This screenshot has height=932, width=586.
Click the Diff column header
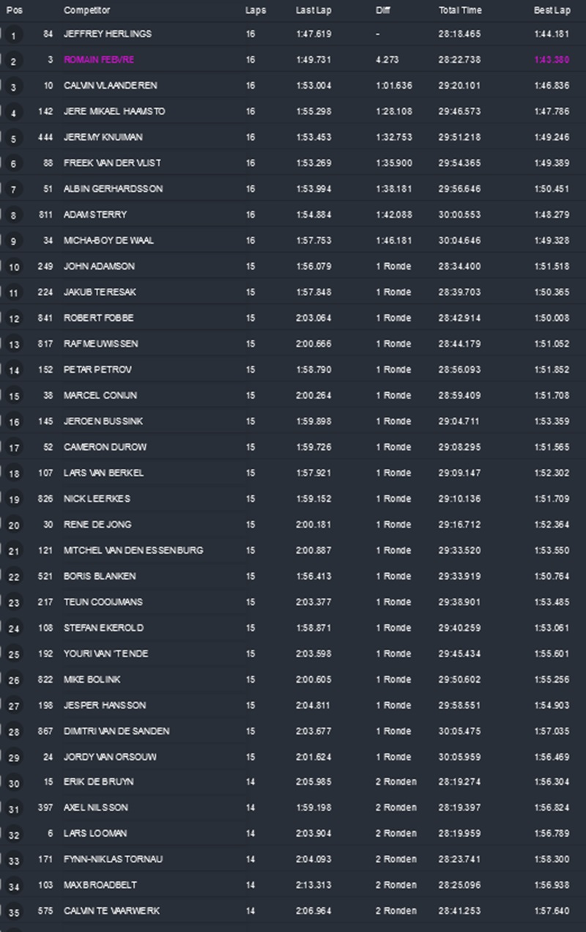tap(382, 11)
